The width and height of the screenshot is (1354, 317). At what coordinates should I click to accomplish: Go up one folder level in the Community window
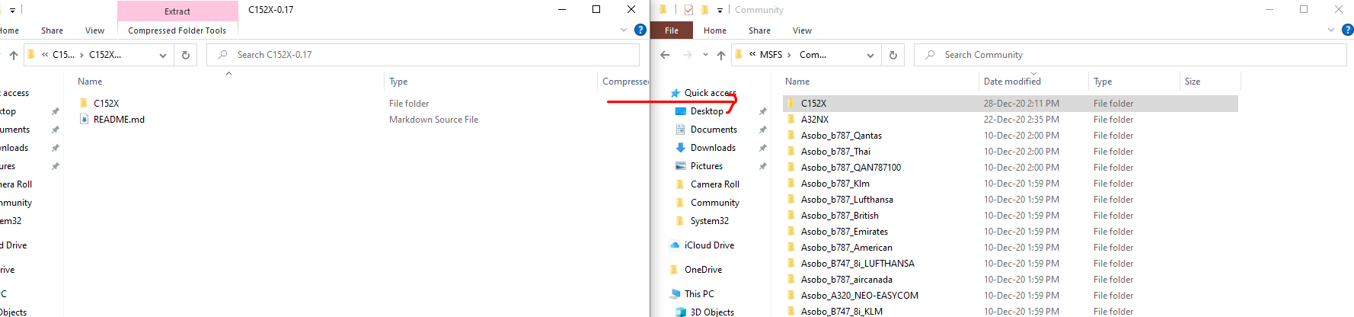click(x=721, y=55)
